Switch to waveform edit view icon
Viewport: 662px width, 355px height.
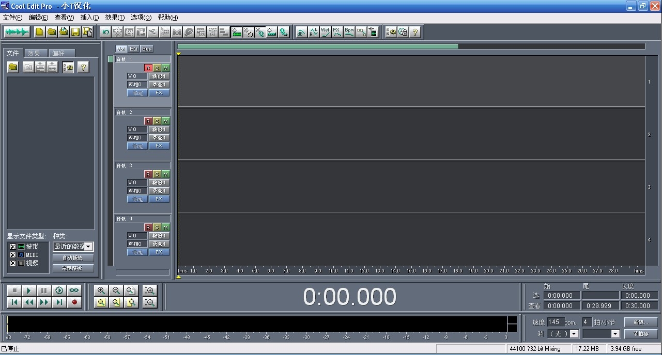(17, 32)
